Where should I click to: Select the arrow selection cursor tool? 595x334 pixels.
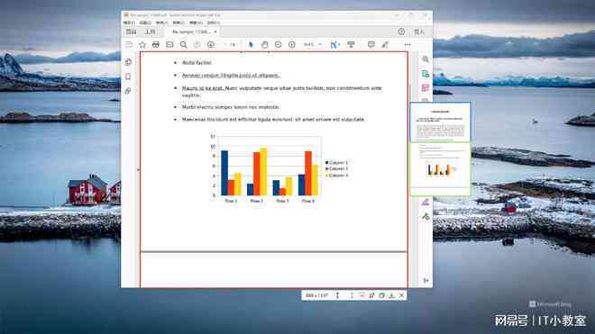point(251,45)
